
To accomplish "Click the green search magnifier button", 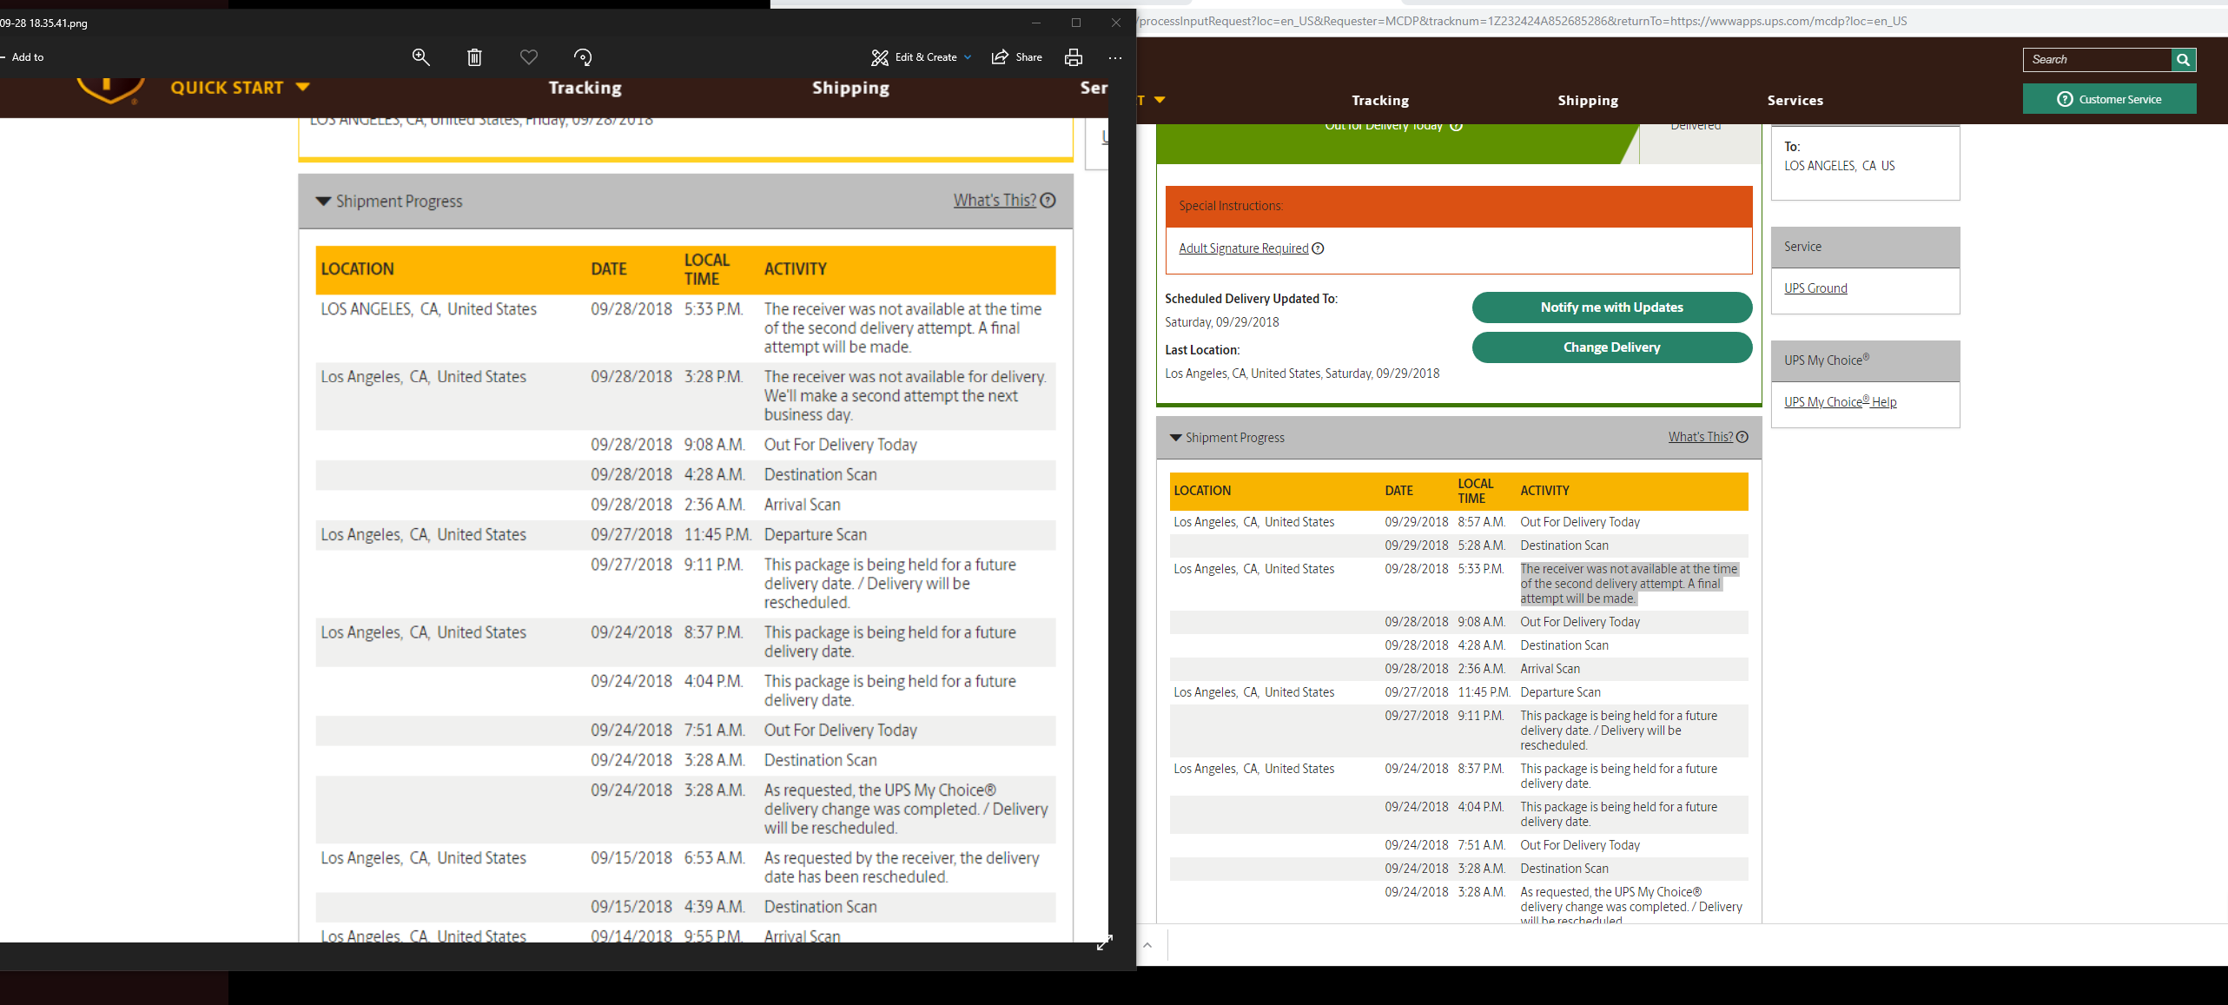I will tap(2183, 60).
